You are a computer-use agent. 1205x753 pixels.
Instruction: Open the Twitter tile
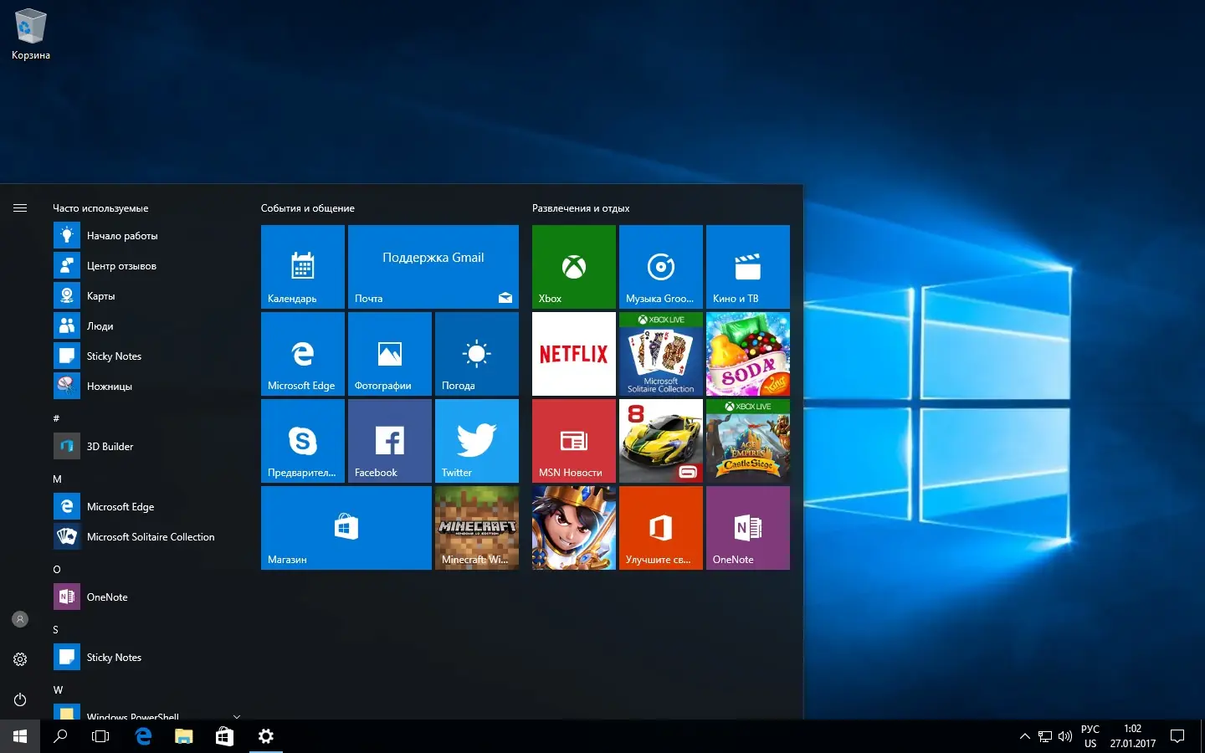pyautogui.click(x=476, y=441)
